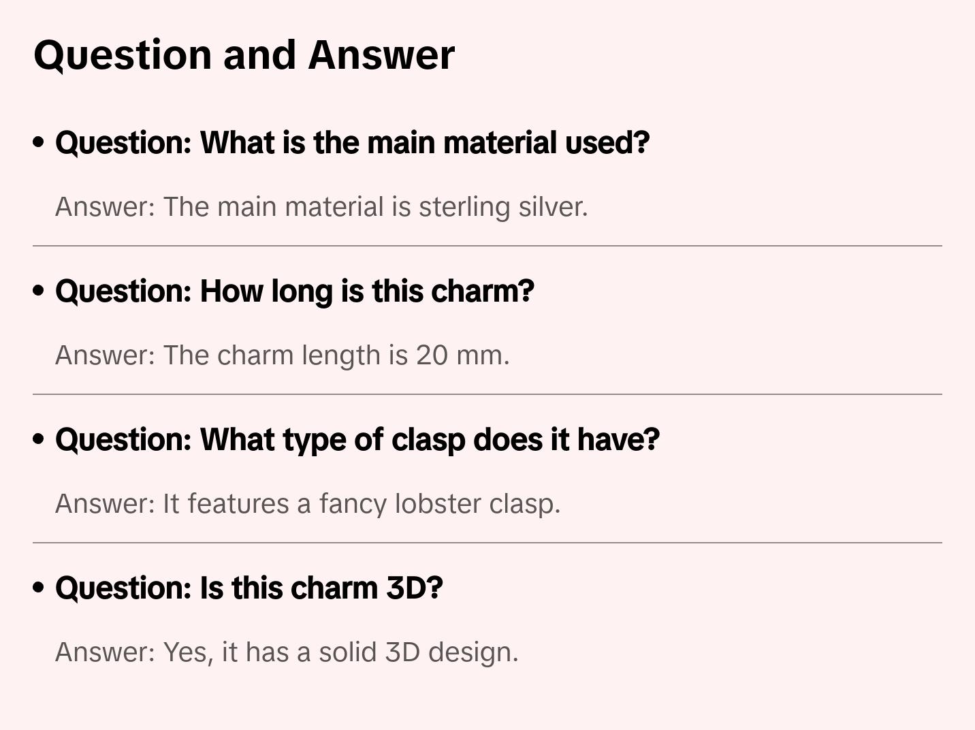The image size is (975, 730).
Task: Click the word "Question:" in the main material question
Action: (123, 143)
